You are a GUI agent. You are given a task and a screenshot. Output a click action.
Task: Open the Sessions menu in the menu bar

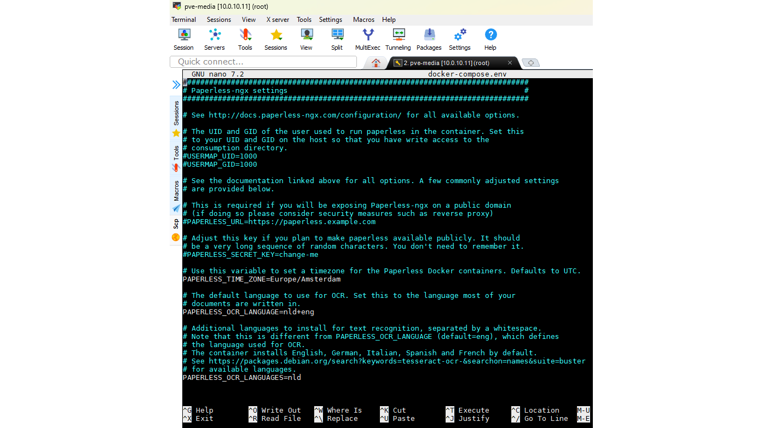tap(219, 20)
